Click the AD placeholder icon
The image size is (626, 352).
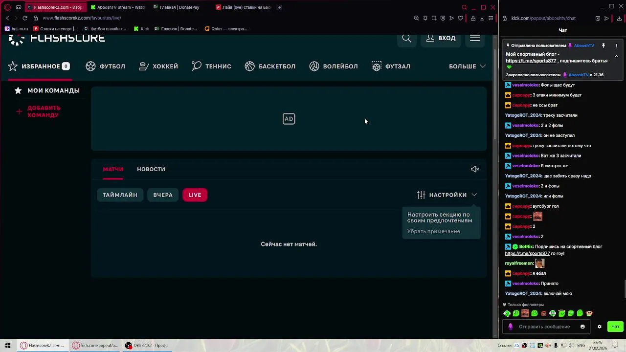pyautogui.click(x=289, y=119)
